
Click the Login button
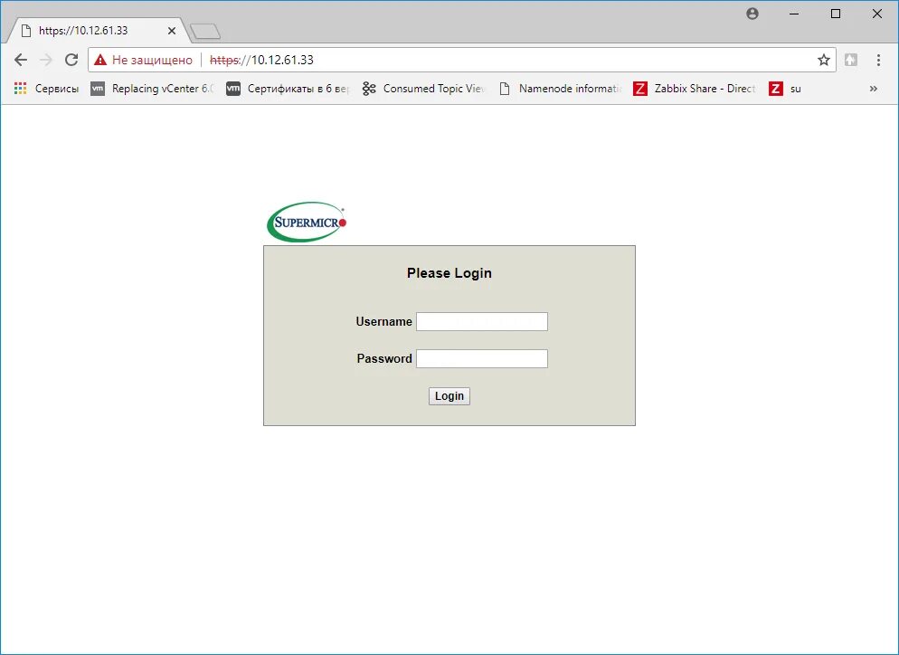coord(449,396)
